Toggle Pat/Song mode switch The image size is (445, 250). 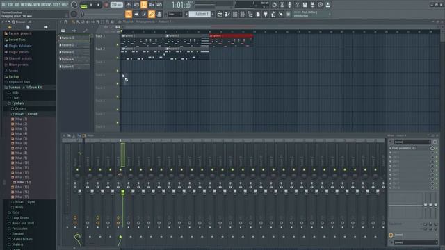point(83,5)
